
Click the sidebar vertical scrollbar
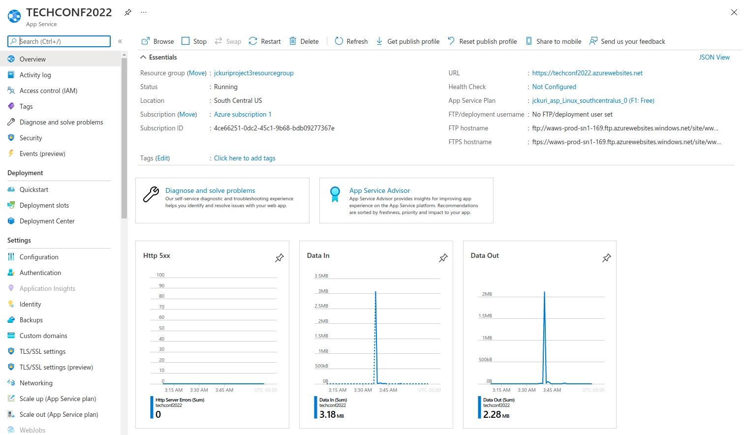[x=124, y=138]
